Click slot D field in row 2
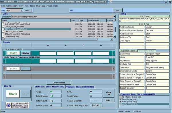The width and height of the screenshot is (172, 113). click(x=101, y=61)
